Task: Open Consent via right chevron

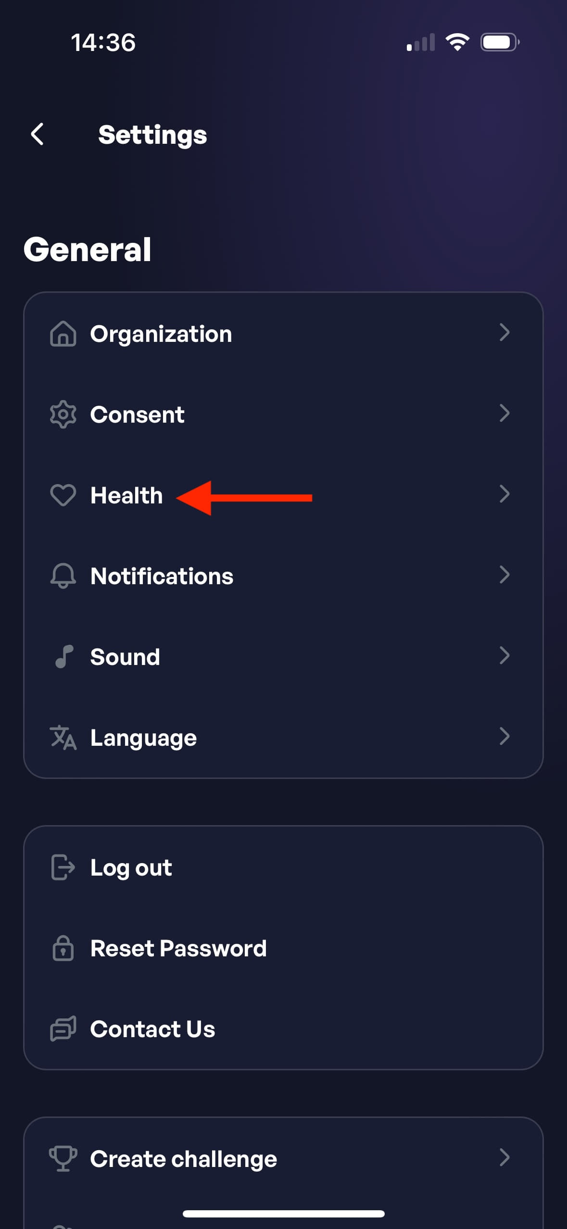Action: click(504, 413)
